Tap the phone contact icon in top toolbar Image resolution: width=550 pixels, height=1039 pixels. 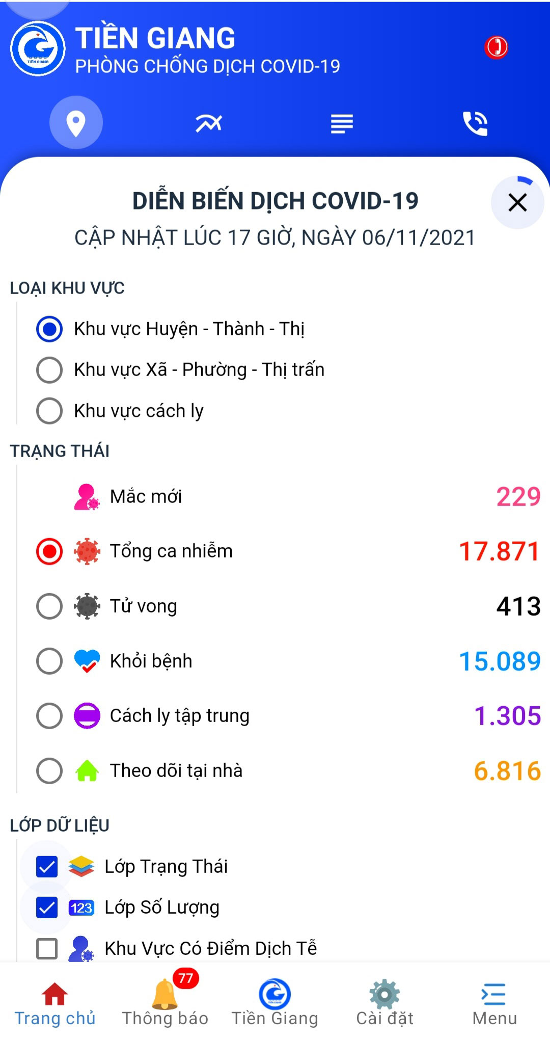pos(475,122)
